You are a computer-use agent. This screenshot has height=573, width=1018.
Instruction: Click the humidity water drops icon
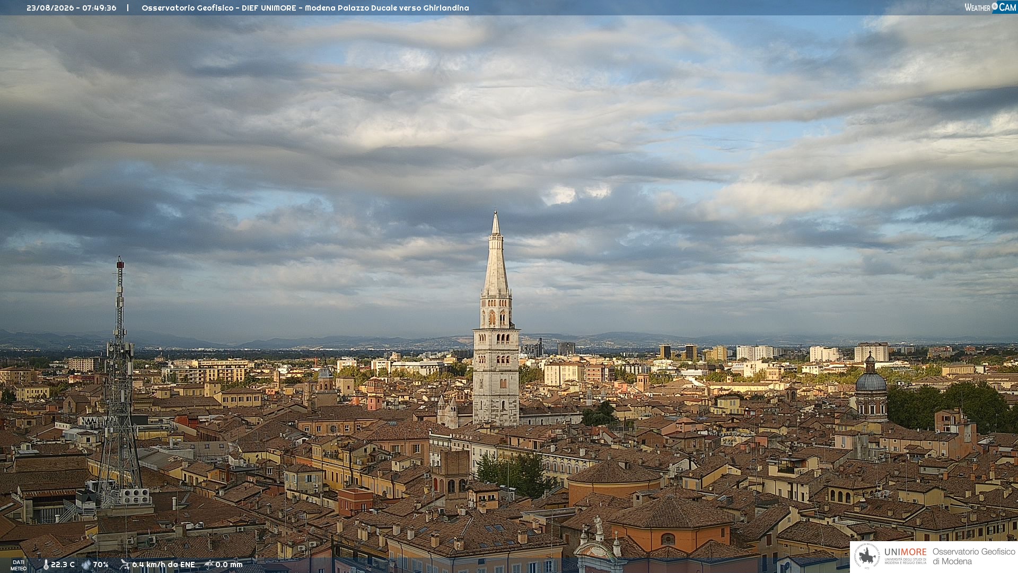tap(86, 565)
